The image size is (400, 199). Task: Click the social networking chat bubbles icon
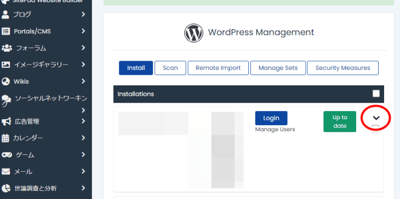coord(7,99)
